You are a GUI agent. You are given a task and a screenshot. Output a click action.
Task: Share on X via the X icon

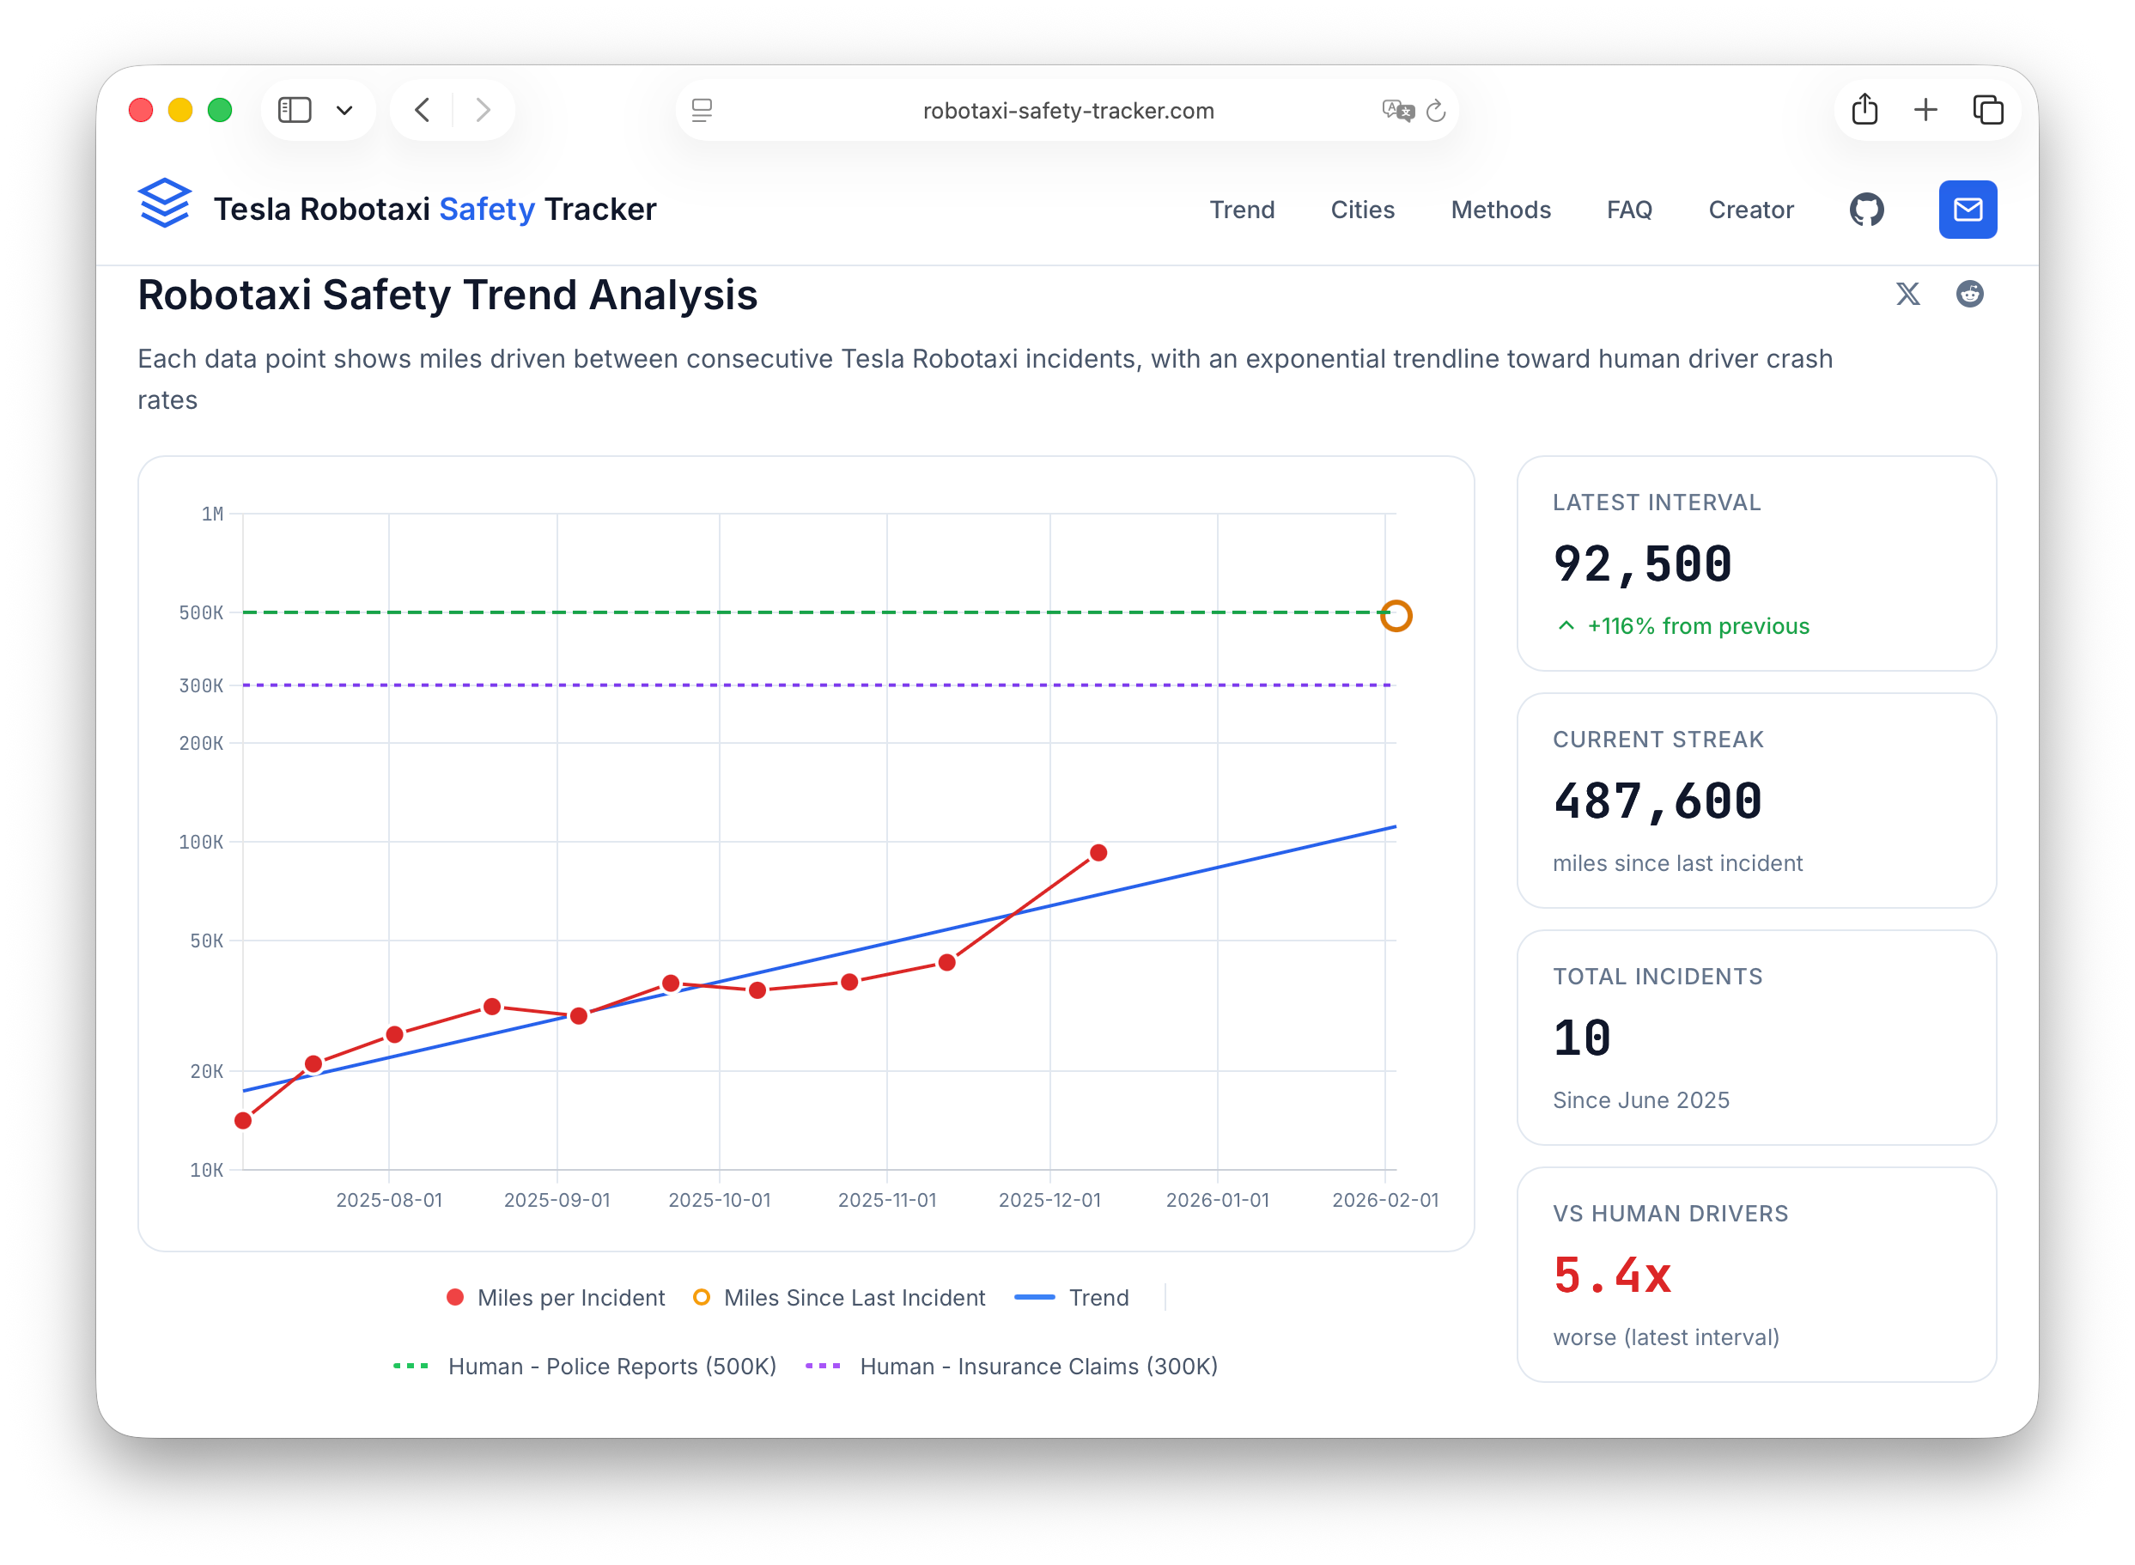(1907, 294)
